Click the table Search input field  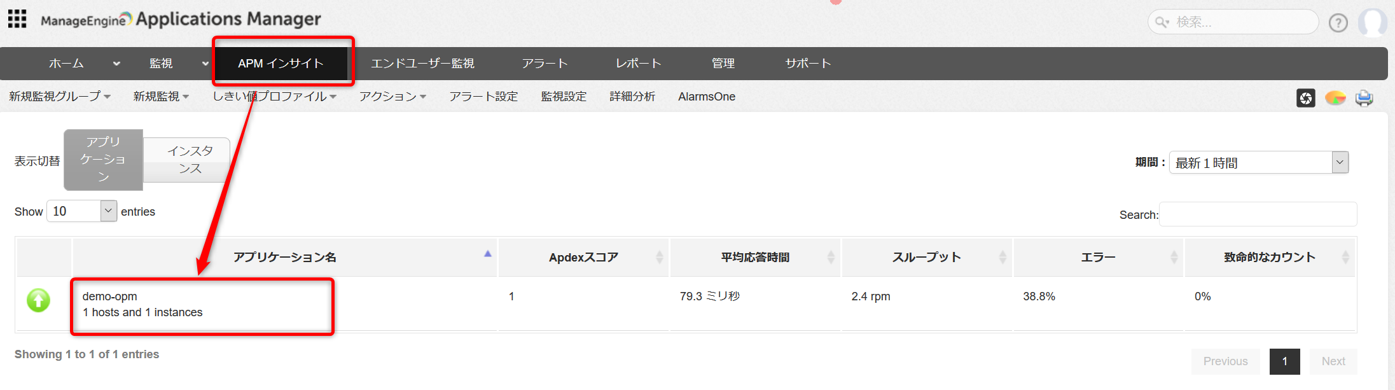point(1257,214)
